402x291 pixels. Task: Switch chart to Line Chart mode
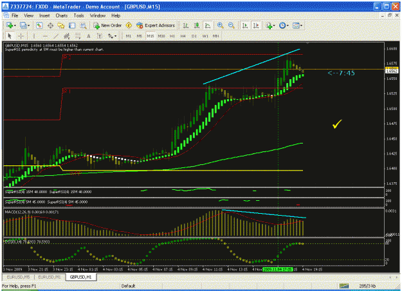207,25
